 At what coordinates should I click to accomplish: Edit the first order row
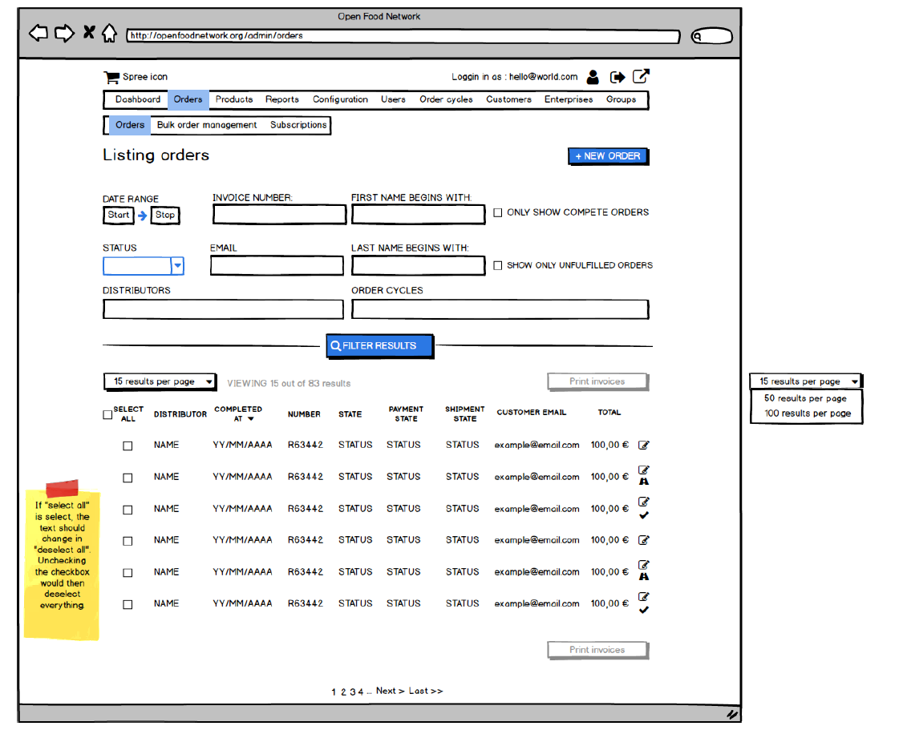(644, 445)
